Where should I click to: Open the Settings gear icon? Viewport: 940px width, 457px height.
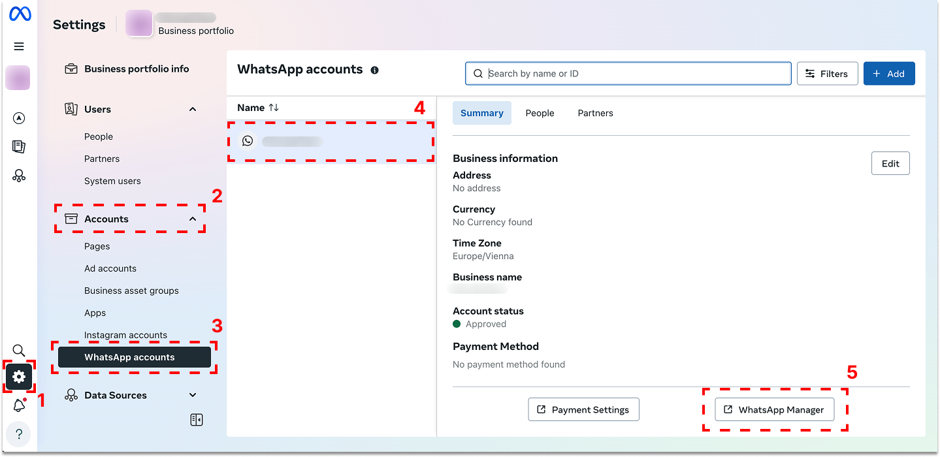coord(19,377)
